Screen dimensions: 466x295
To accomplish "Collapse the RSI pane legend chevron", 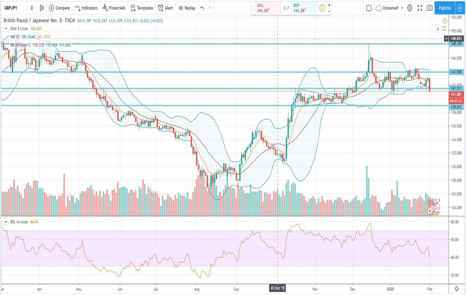I will 6,222.
